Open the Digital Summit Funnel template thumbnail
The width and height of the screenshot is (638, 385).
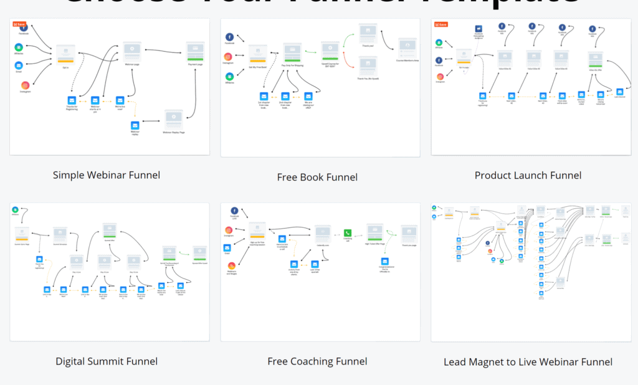tap(110, 272)
